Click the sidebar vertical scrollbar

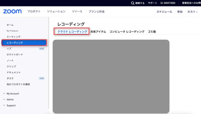pyautogui.click(x=49, y=63)
